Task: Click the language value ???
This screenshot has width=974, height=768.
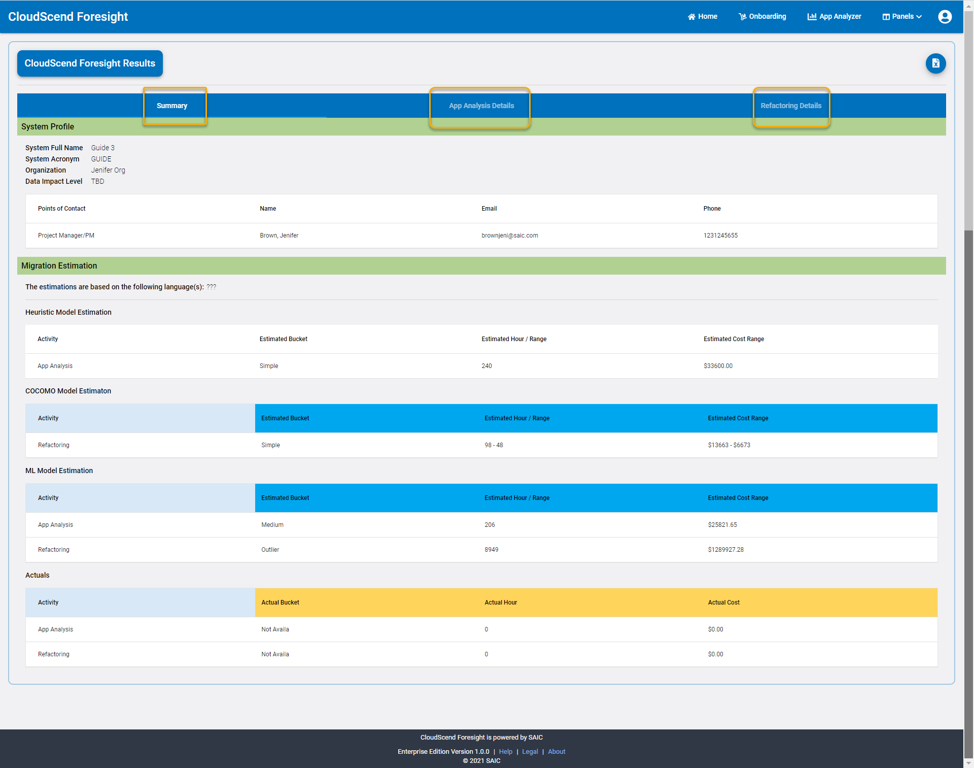Action: [x=211, y=287]
